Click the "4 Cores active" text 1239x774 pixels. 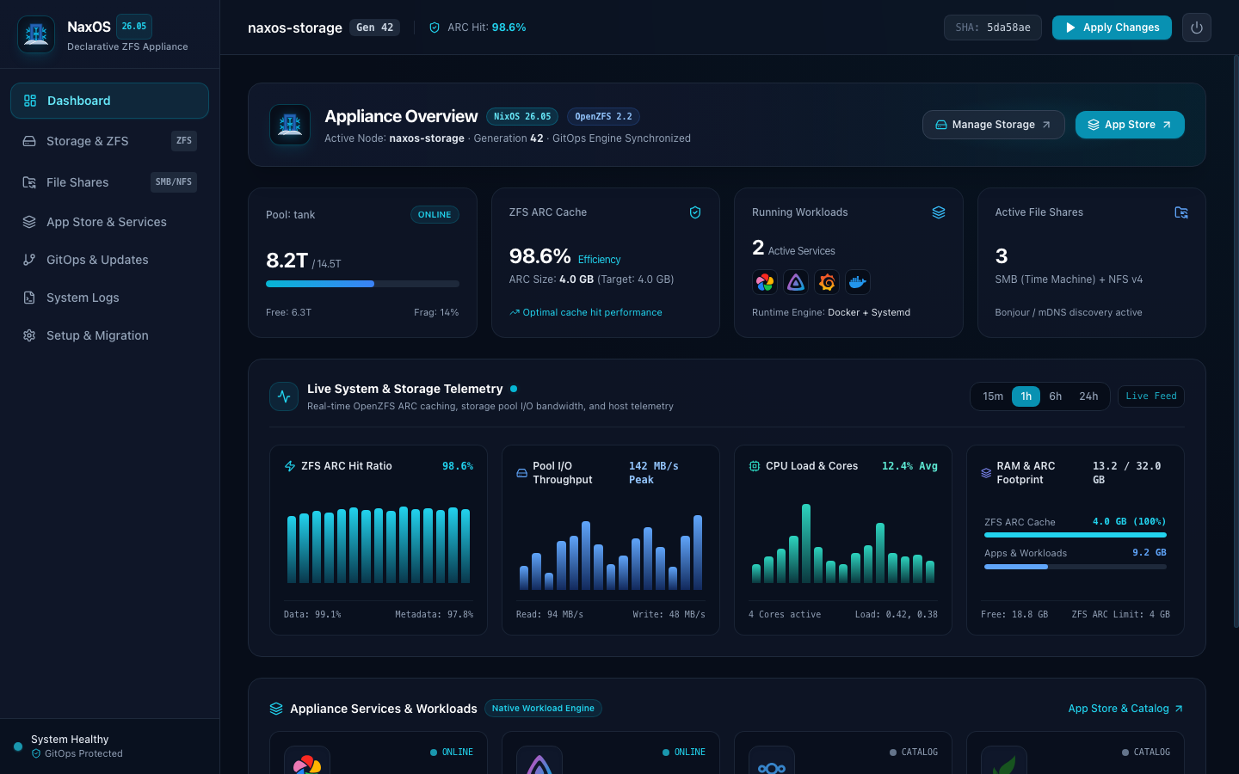pyautogui.click(x=785, y=615)
